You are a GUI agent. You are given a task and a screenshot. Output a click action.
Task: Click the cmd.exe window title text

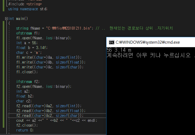148,42
